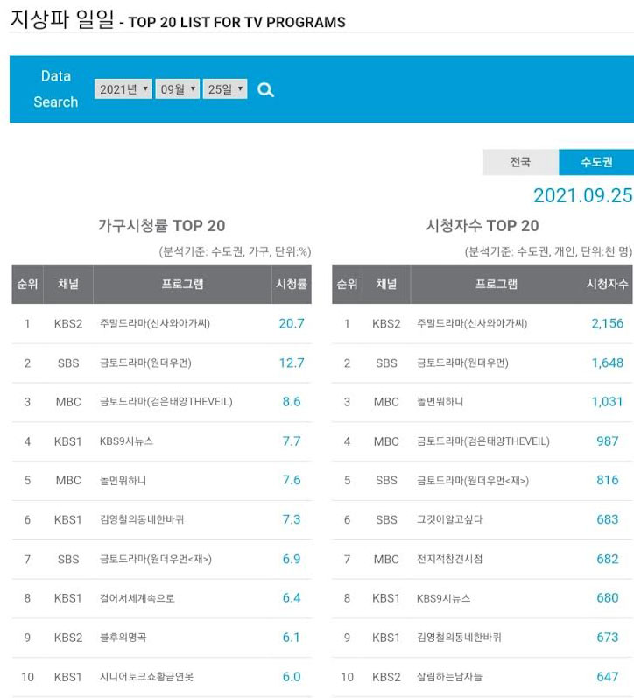Select viewer count 1,031

(x=607, y=402)
